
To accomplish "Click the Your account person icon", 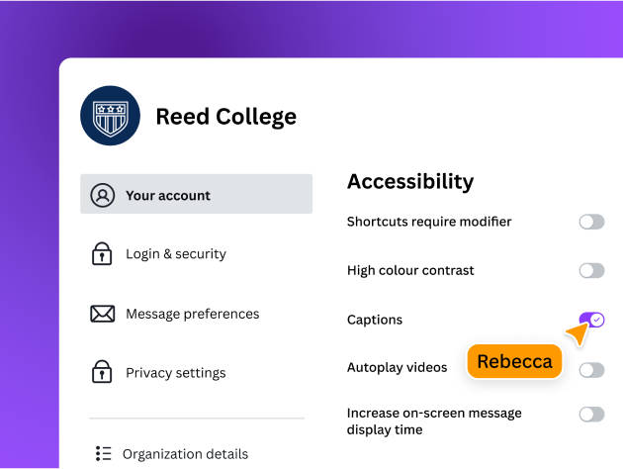I will 103,195.
